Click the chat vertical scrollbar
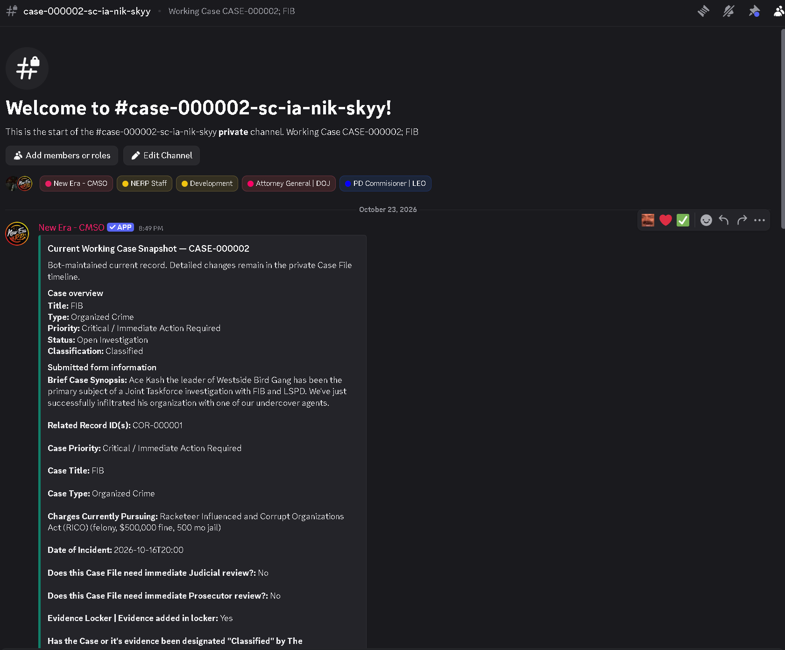Screen dimensions: 785x650 (783, 128)
